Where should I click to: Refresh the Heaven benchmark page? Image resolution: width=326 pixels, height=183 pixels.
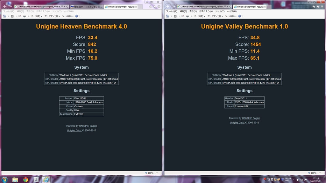point(67,7)
